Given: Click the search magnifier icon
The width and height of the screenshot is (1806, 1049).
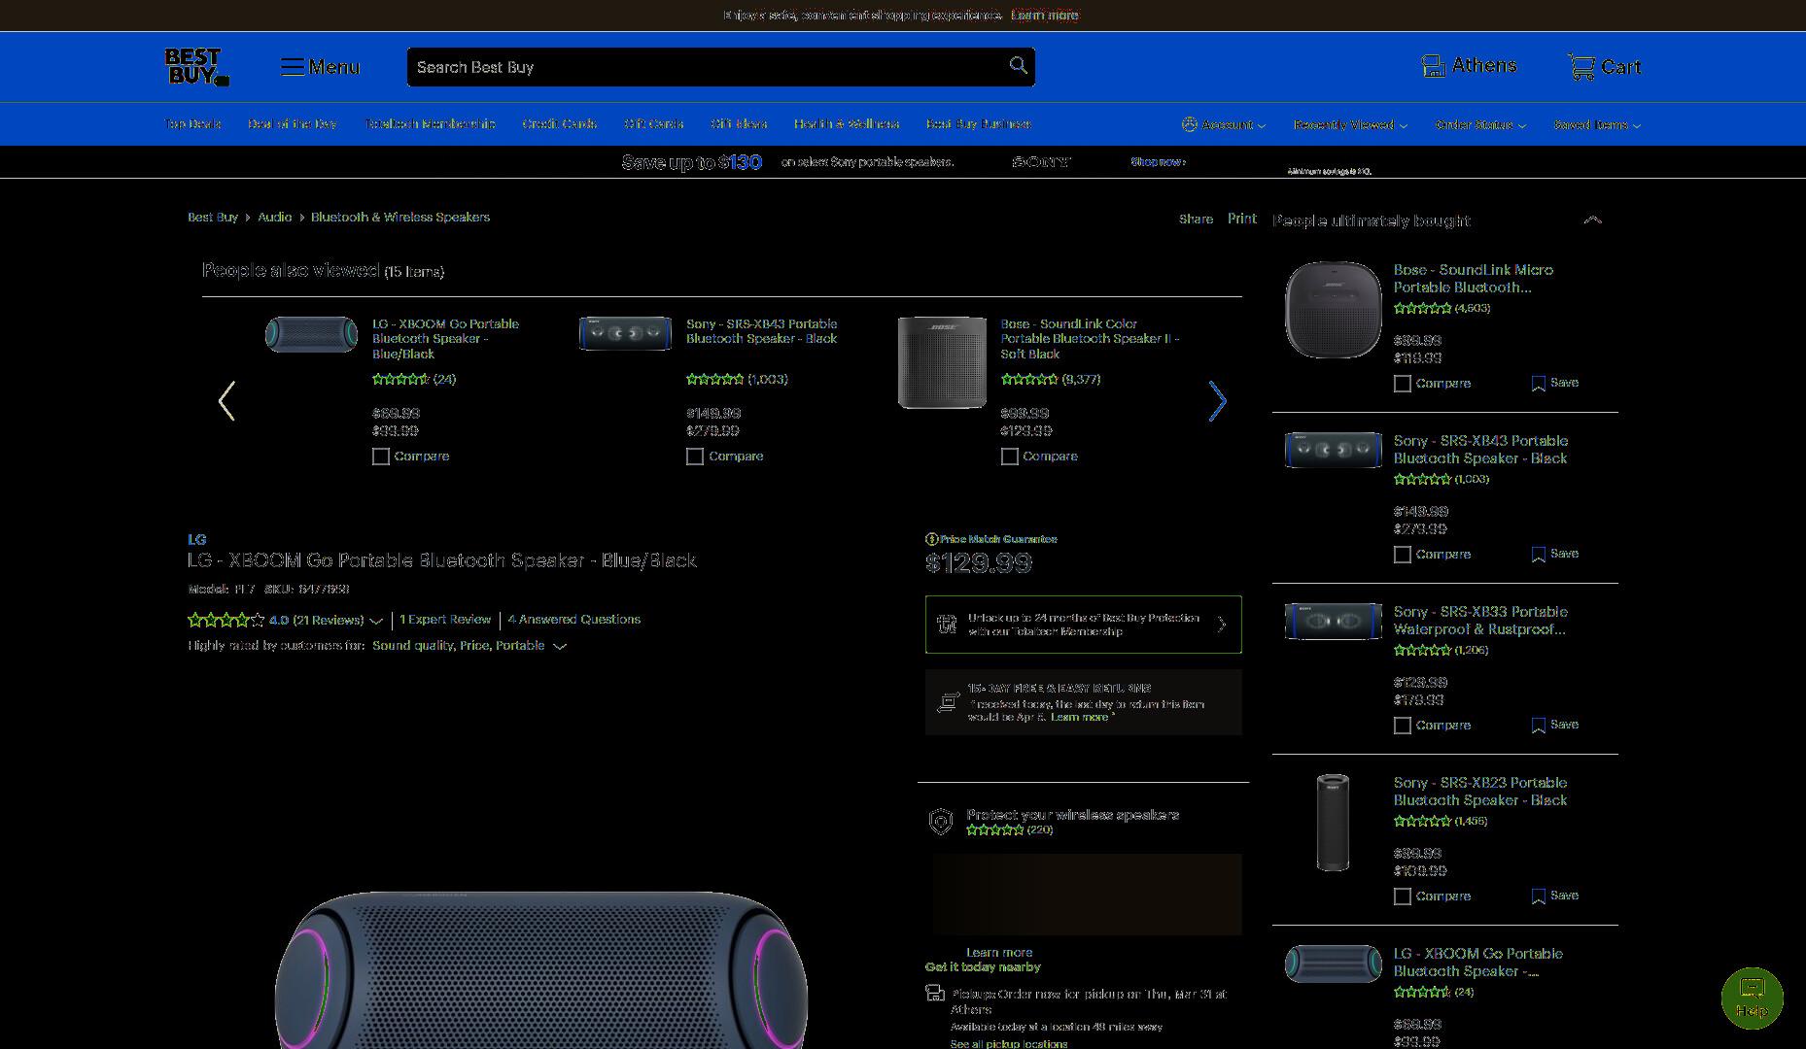Looking at the screenshot, I should pos(1018,65).
